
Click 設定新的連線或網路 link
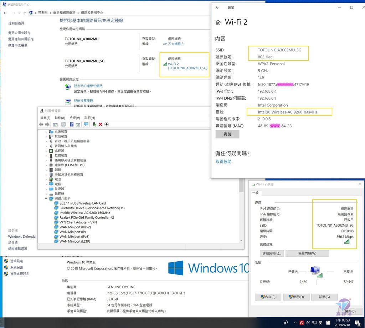(x=88, y=86)
